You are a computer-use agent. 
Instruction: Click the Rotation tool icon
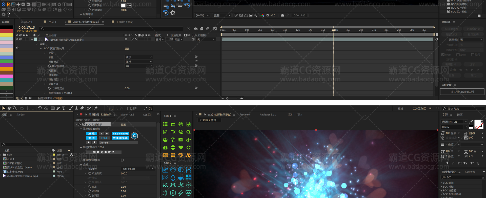pyautogui.click(x=40, y=108)
